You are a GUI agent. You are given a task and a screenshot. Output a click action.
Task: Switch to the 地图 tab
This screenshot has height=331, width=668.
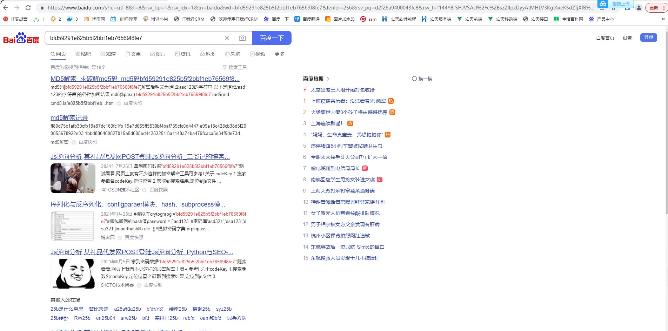click(208, 54)
